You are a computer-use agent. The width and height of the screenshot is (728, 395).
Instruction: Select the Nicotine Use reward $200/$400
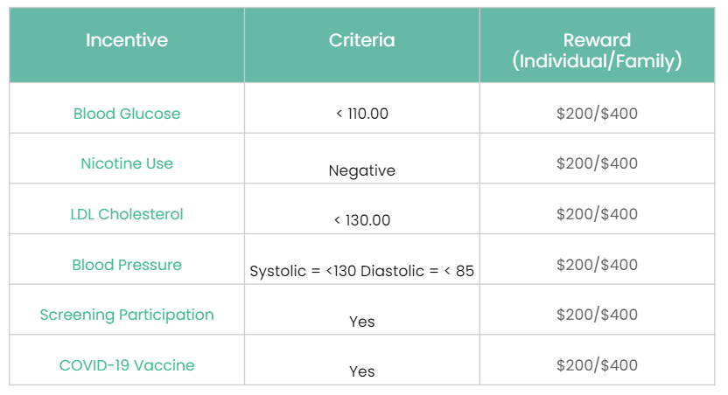click(597, 163)
